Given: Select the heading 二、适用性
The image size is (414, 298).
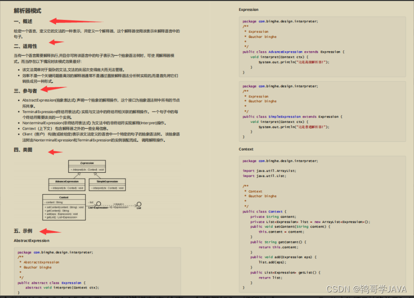Looking at the screenshot, I should [x=25, y=46].
